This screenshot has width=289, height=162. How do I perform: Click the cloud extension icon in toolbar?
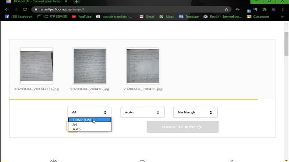(x=238, y=9)
